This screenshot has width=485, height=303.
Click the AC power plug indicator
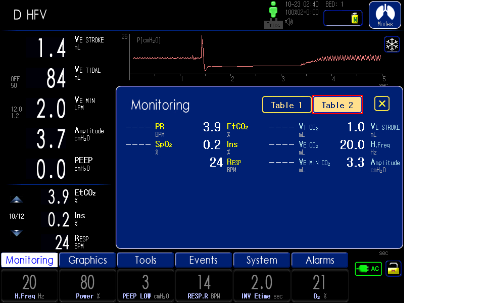(368, 269)
